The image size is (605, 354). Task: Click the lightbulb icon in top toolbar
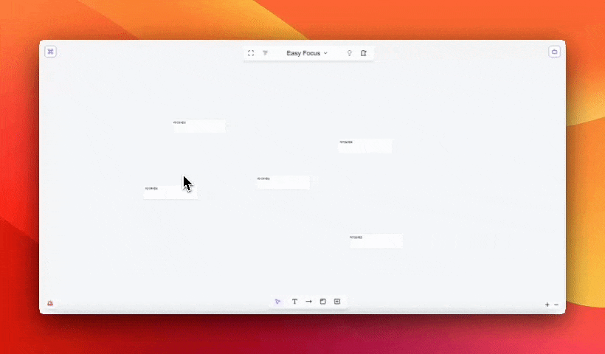click(350, 53)
